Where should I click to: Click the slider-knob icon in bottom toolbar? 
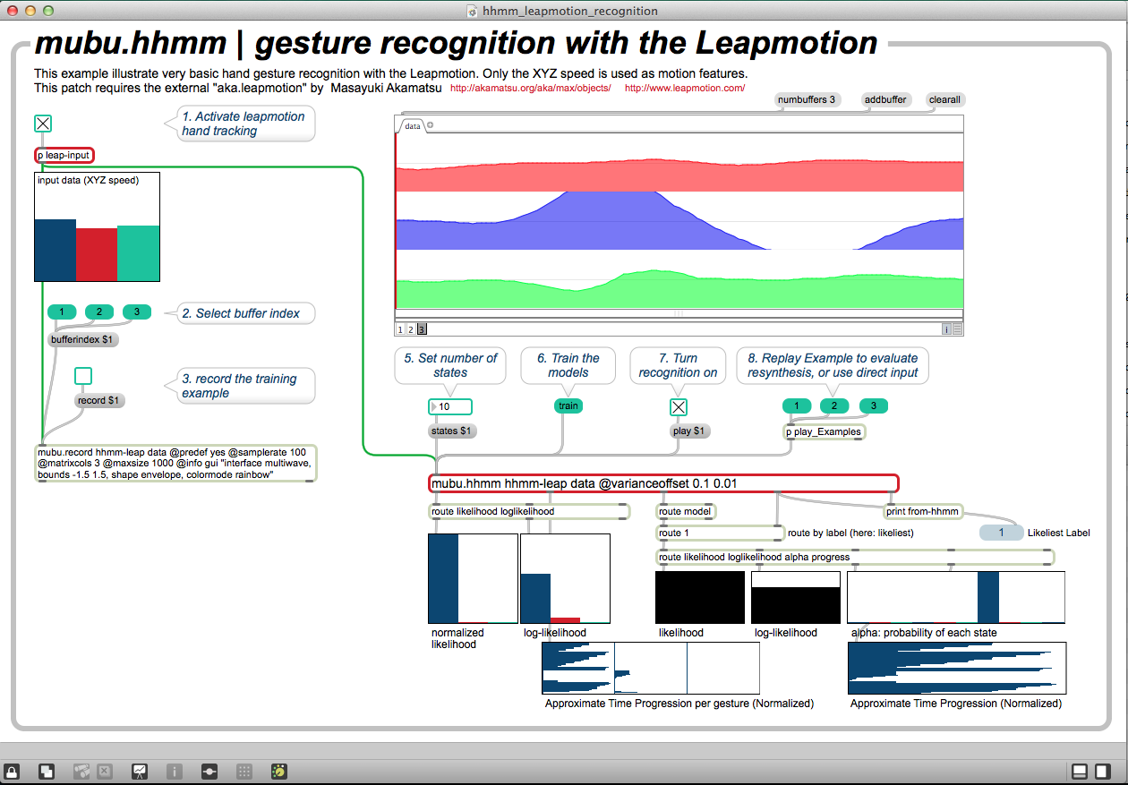pos(209,771)
